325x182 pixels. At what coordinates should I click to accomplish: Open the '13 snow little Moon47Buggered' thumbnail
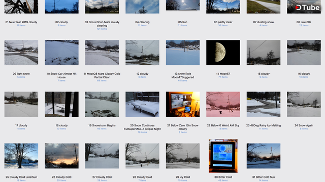[183, 53]
